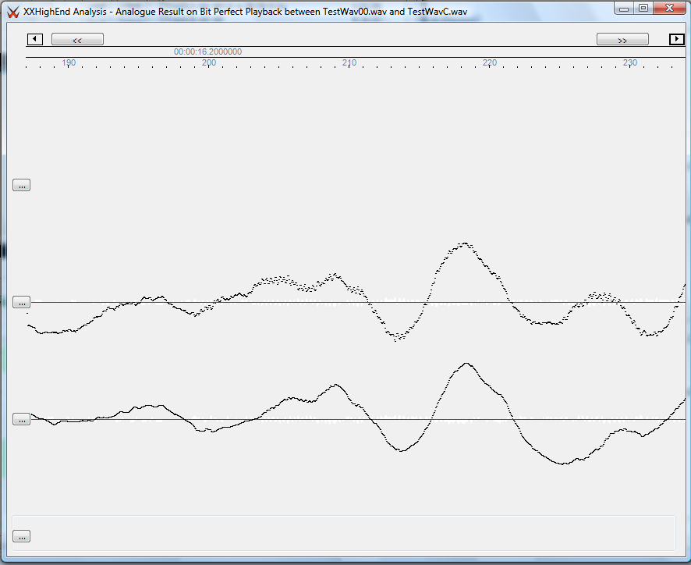Click the 220 mark on the time ruler

tap(490, 62)
